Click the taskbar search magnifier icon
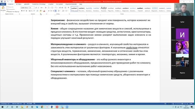 click(7, 107)
